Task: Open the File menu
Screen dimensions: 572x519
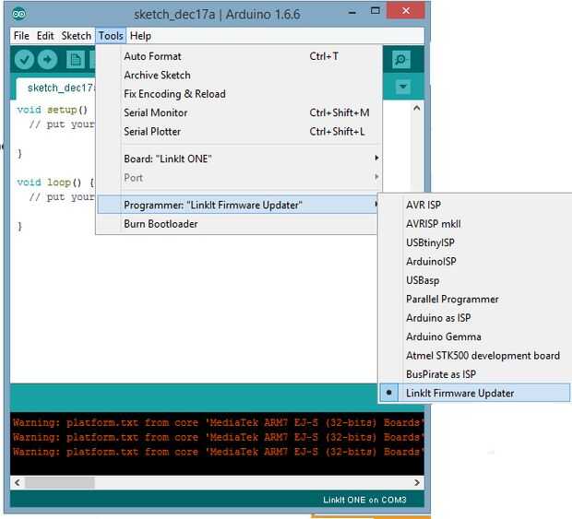Action: coord(21,36)
